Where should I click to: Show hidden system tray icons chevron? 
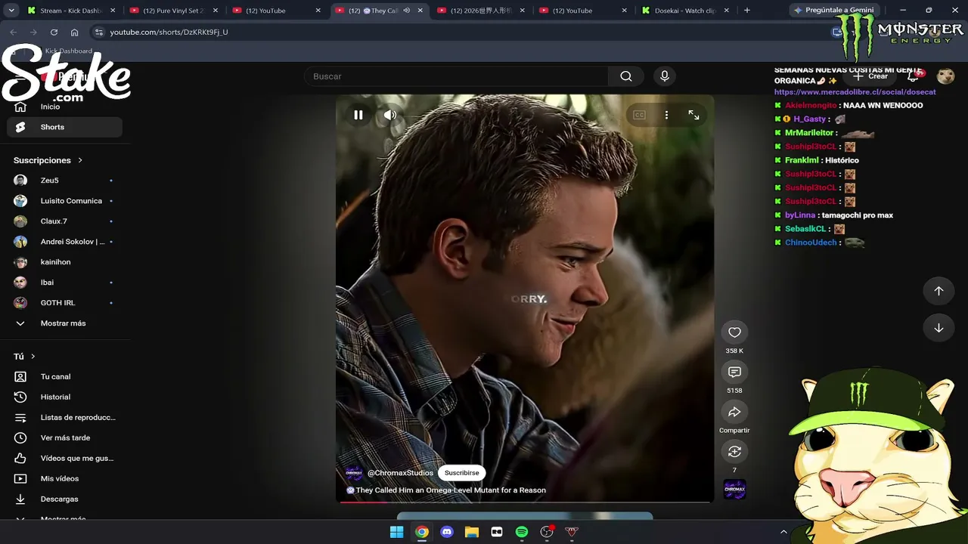pyautogui.click(x=783, y=532)
